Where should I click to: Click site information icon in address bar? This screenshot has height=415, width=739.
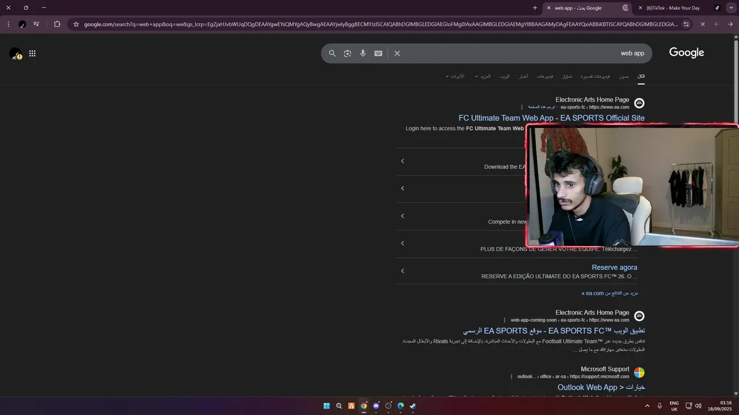pyautogui.click(x=686, y=24)
